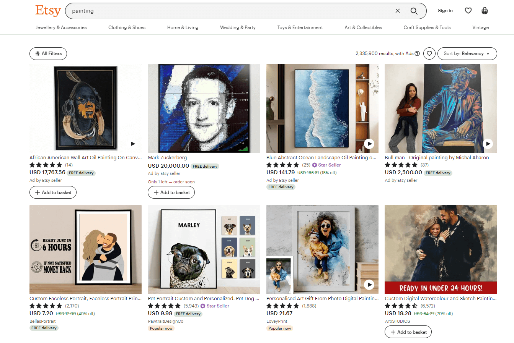Click the 'Mark Zuckerberg' listing title
The width and height of the screenshot is (514, 343).
(168, 158)
